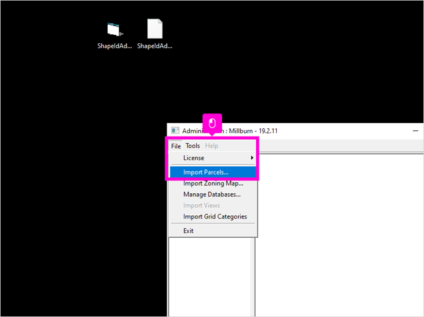
Task: Expand the License submenu arrow
Action: (252, 158)
